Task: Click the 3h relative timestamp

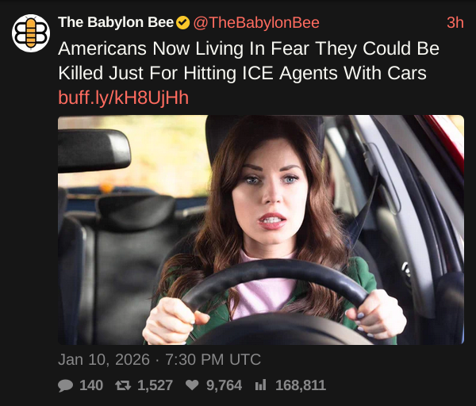Action: tap(455, 23)
